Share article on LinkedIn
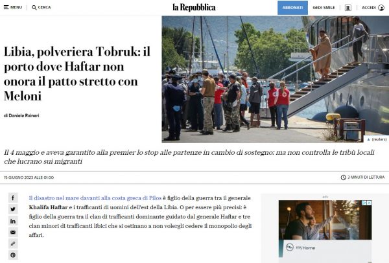This screenshot has height=263, width=389. (x=13, y=221)
